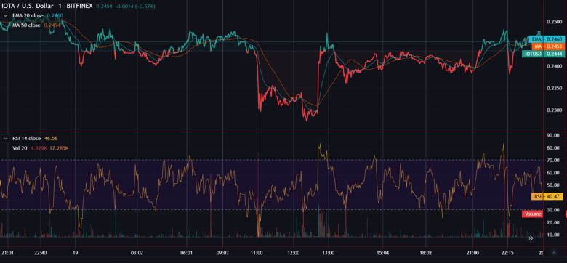Click the 10.00 RSI scale value
This screenshot has height=263, width=567.
[554, 235]
